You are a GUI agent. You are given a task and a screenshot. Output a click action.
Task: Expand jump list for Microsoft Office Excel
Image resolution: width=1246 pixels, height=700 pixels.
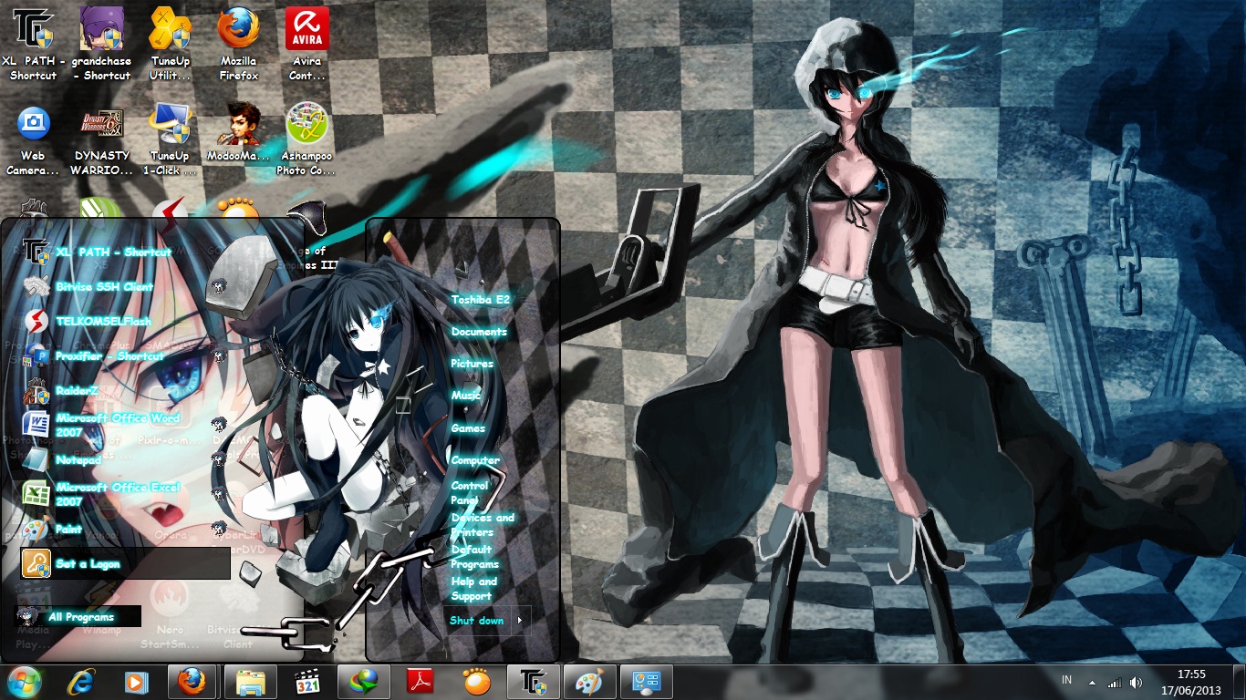[219, 494]
